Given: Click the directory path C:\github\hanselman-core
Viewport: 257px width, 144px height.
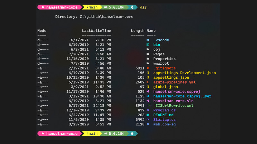Looking at the screenshot, I should coord(106,17).
